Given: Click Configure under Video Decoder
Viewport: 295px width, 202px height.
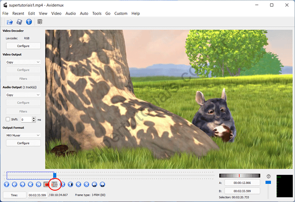Looking at the screenshot, I should pos(23,46).
